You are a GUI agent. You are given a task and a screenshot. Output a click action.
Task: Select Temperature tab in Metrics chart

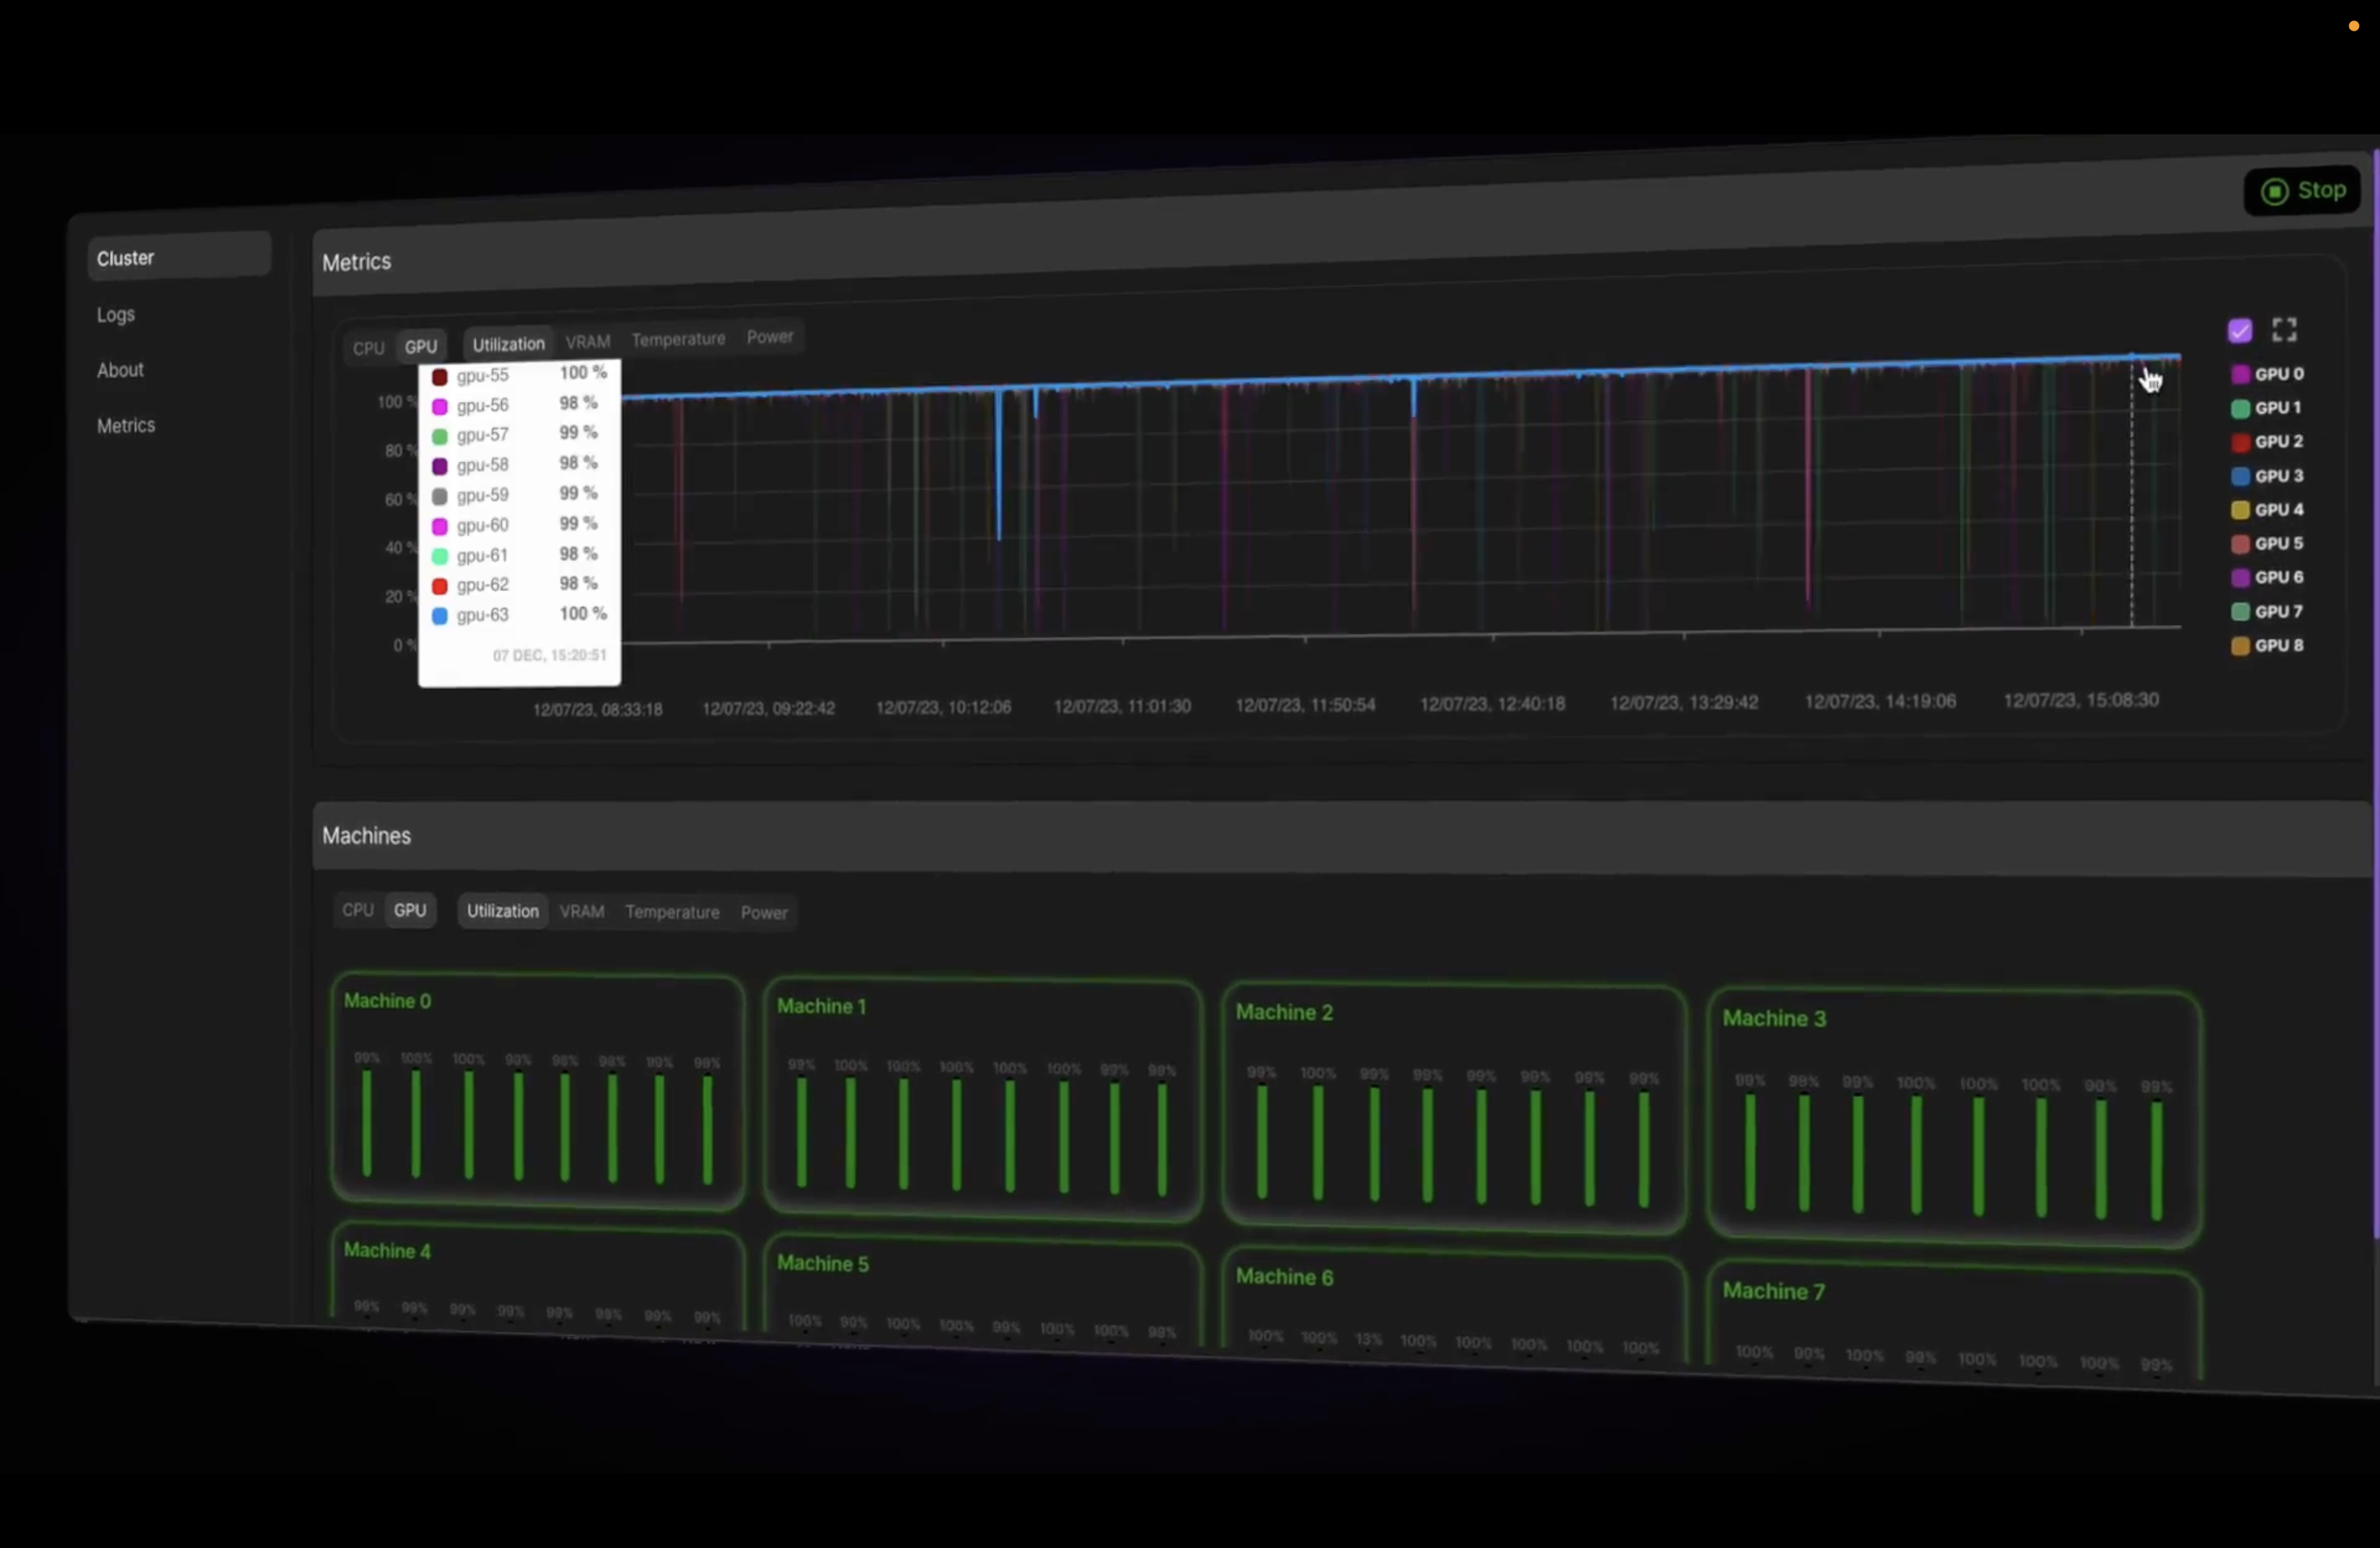(x=678, y=339)
